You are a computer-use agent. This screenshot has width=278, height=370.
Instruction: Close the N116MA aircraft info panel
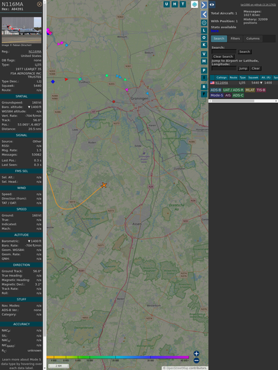[39, 4]
